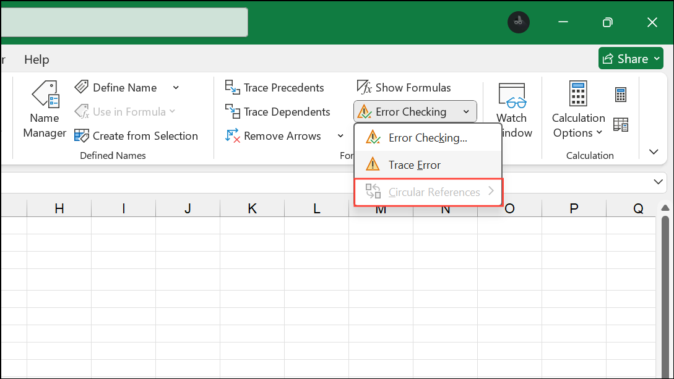Select Trace Error from the menu
This screenshot has width=674, height=379.
click(x=413, y=164)
